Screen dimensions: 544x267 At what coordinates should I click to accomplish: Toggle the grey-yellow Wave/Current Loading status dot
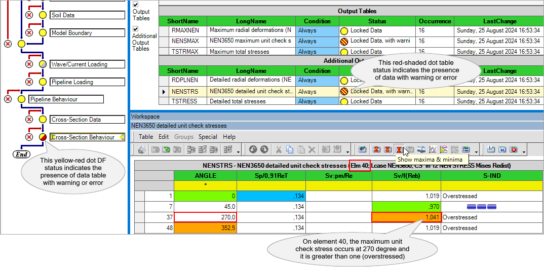coord(43,64)
